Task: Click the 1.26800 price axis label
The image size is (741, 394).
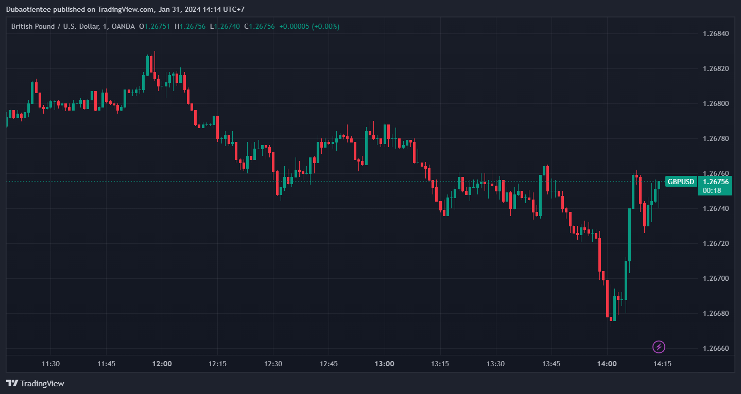Action: coord(716,104)
